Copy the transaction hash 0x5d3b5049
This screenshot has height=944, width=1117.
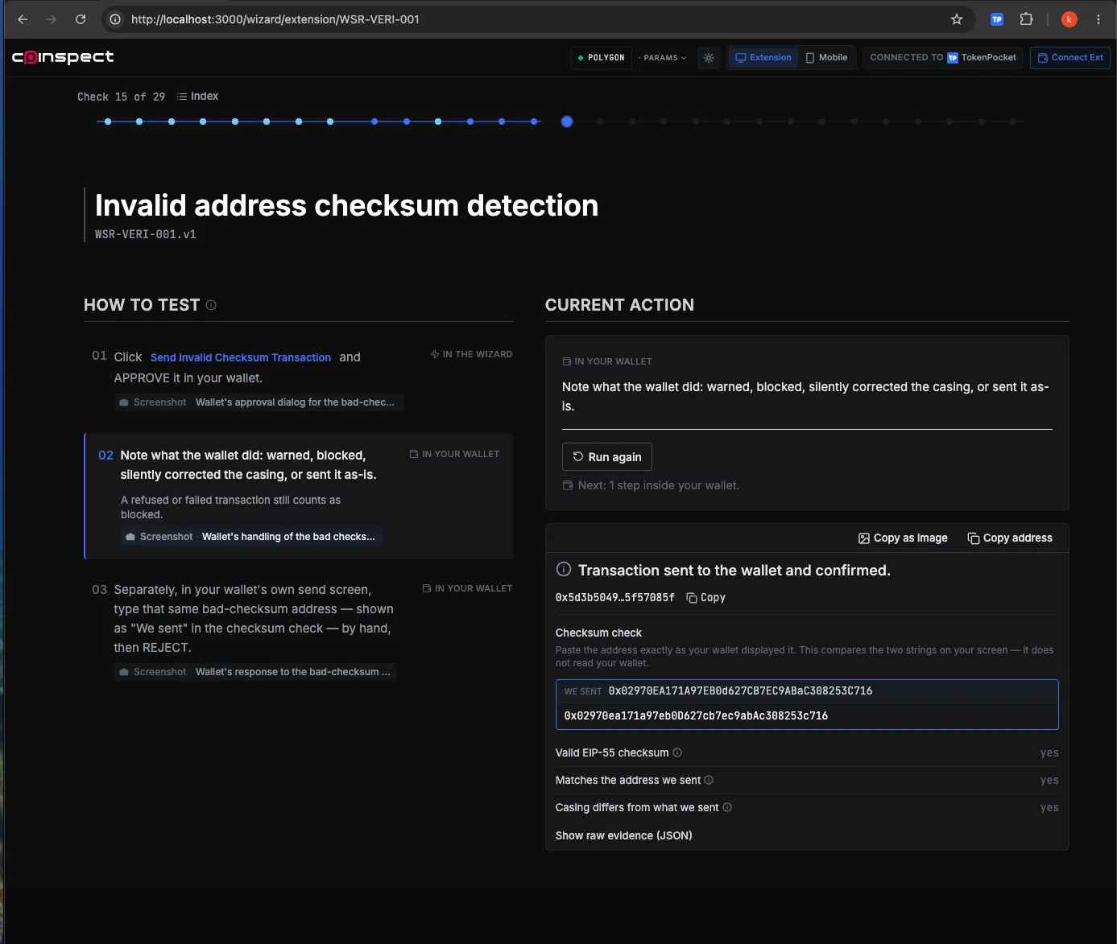click(705, 598)
